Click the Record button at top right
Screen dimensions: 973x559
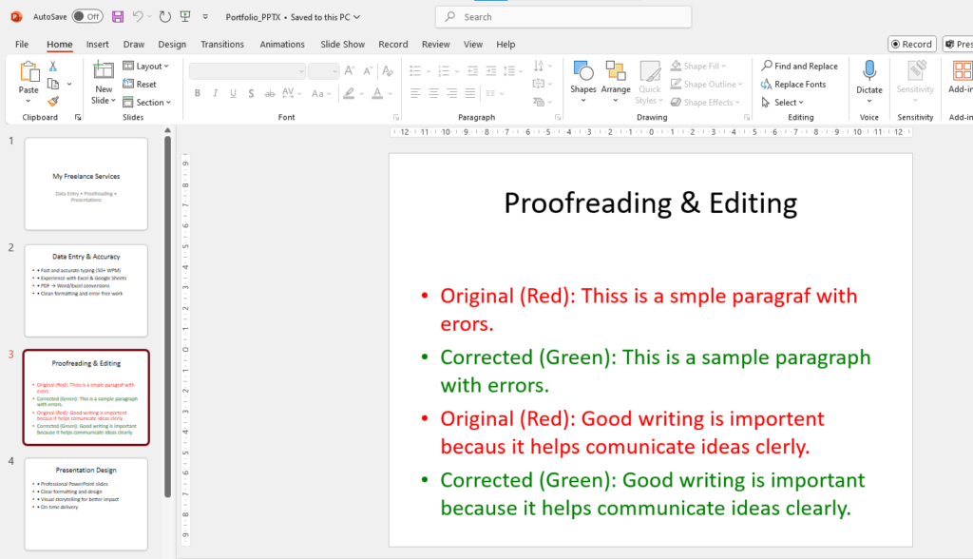click(911, 44)
